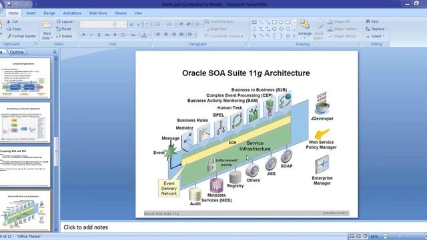Open the font size combo box
The image size is (427, 240).
coord(120,24)
